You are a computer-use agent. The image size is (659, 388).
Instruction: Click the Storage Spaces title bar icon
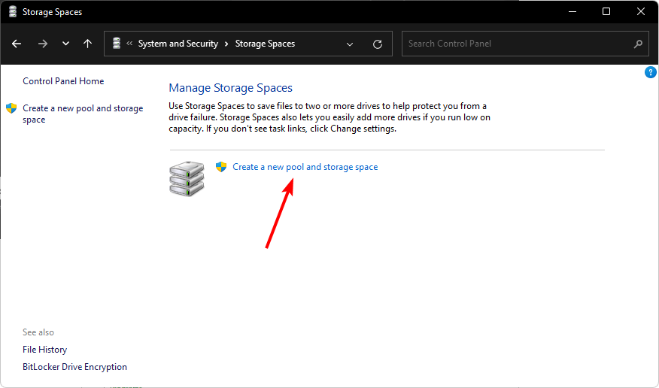point(12,11)
